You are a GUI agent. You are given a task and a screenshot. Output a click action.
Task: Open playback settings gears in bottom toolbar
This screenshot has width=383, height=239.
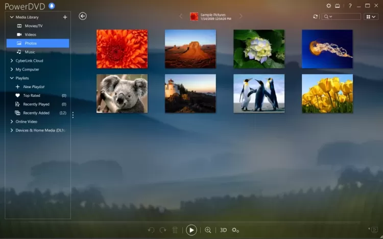click(235, 230)
